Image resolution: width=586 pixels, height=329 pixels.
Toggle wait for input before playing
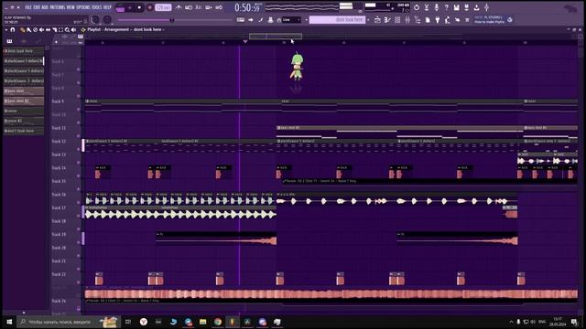point(189,7)
